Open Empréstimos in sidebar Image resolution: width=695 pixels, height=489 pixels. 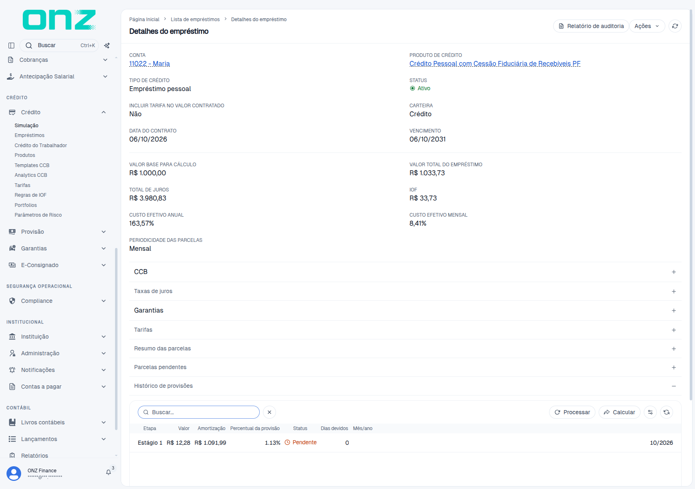[30, 135]
